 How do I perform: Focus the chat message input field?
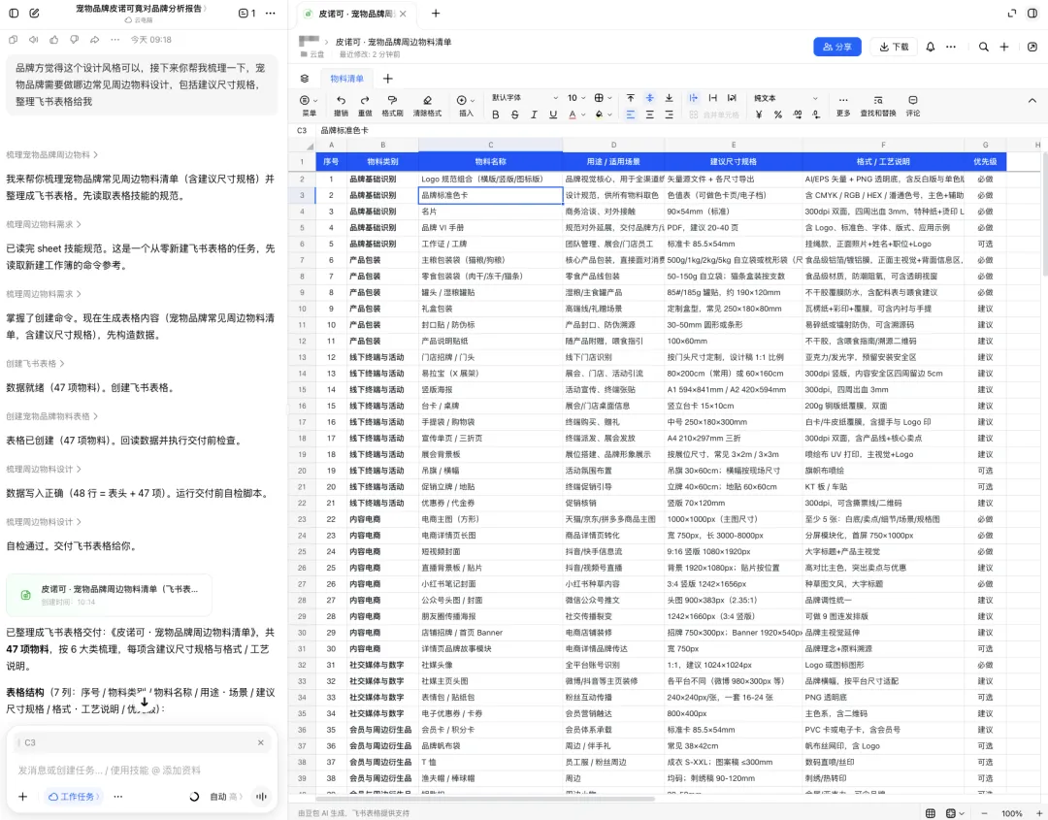coord(142,770)
